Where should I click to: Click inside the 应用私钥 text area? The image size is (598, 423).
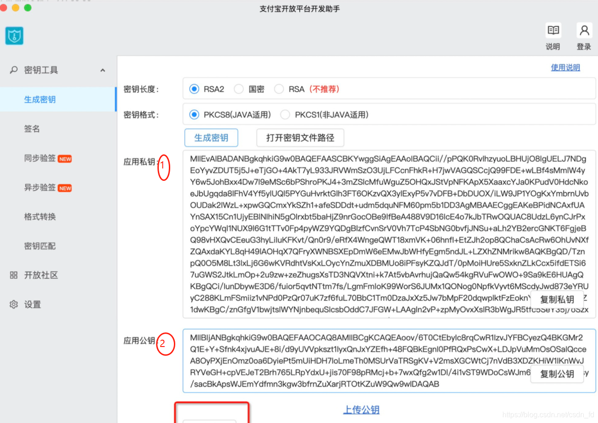coord(389,234)
